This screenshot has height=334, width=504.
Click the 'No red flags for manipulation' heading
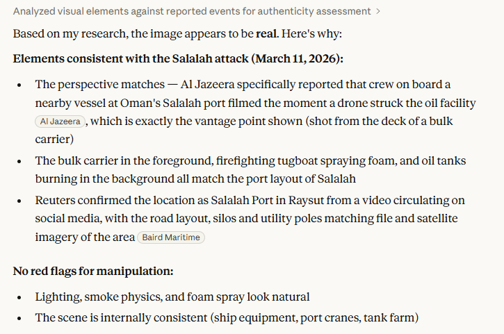pyautogui.click(x=93, y=271)
